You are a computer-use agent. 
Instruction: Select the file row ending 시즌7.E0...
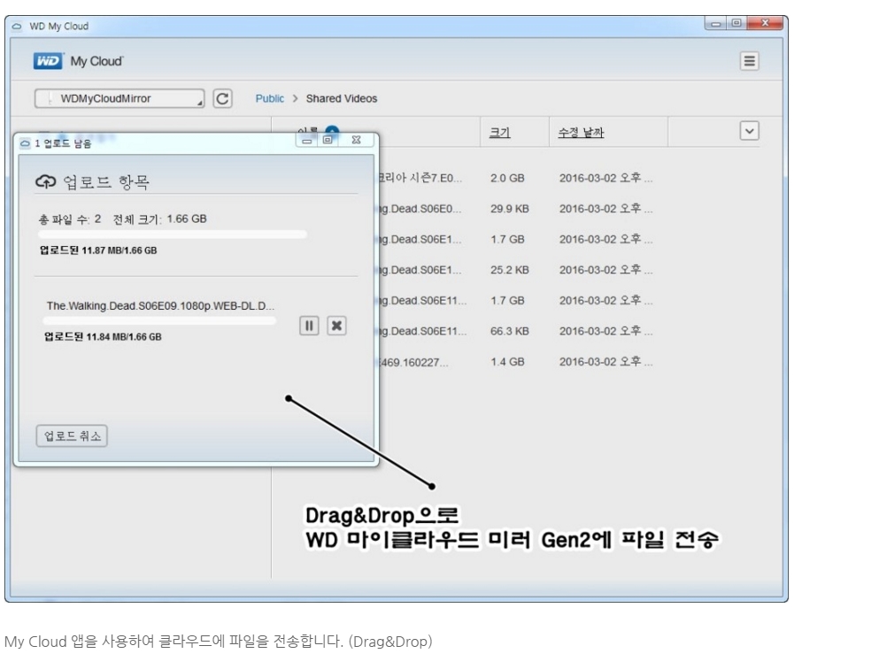point(420,178)
